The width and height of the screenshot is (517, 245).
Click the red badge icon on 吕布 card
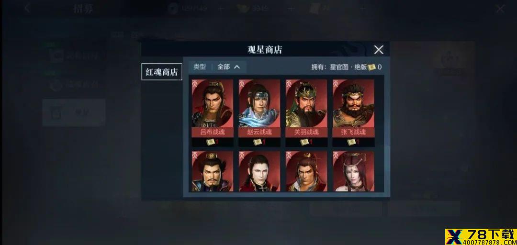click(x=195, y=82)
